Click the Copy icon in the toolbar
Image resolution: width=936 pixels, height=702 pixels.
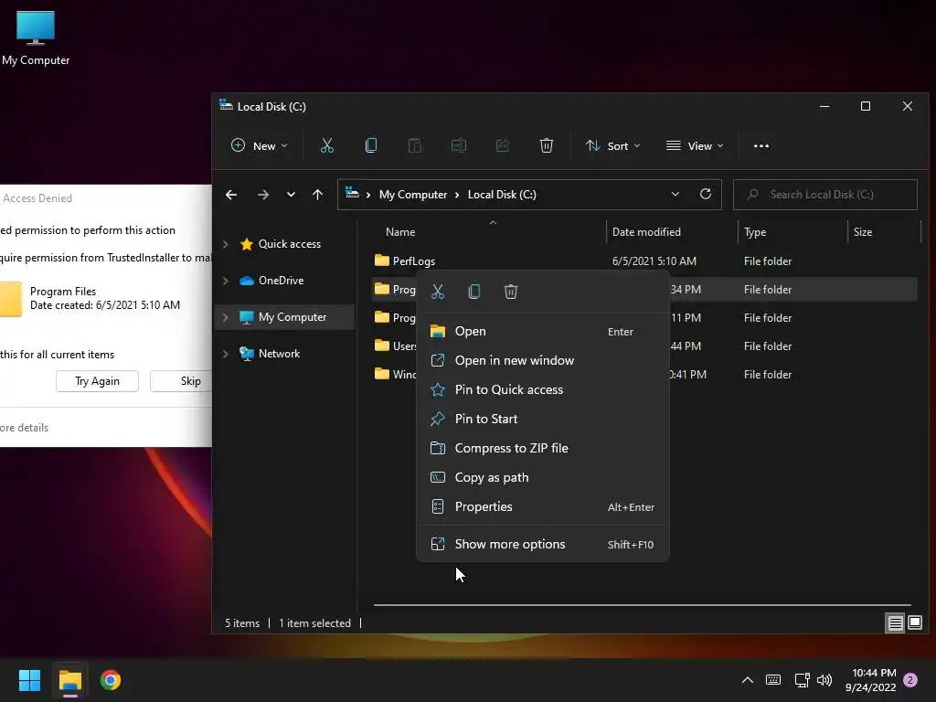[371, 145]
